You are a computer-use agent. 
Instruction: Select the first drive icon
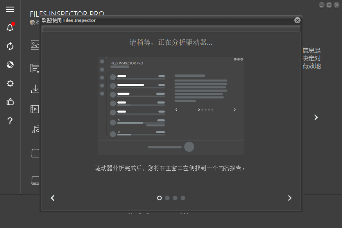(35, 153)
